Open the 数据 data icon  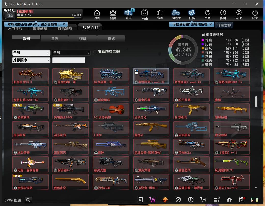click(x=223, y=15)
